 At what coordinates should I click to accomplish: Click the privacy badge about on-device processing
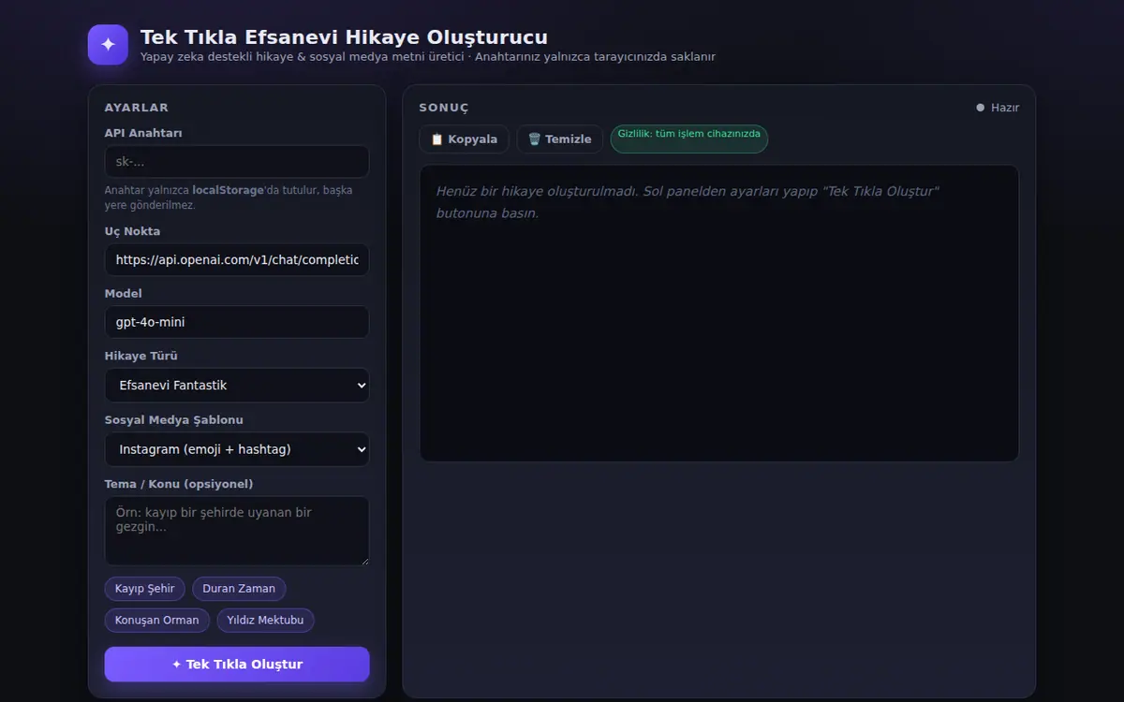pos(689,139)
